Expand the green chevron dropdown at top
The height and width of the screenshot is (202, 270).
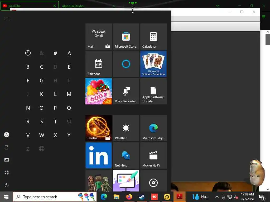(218, 6)
